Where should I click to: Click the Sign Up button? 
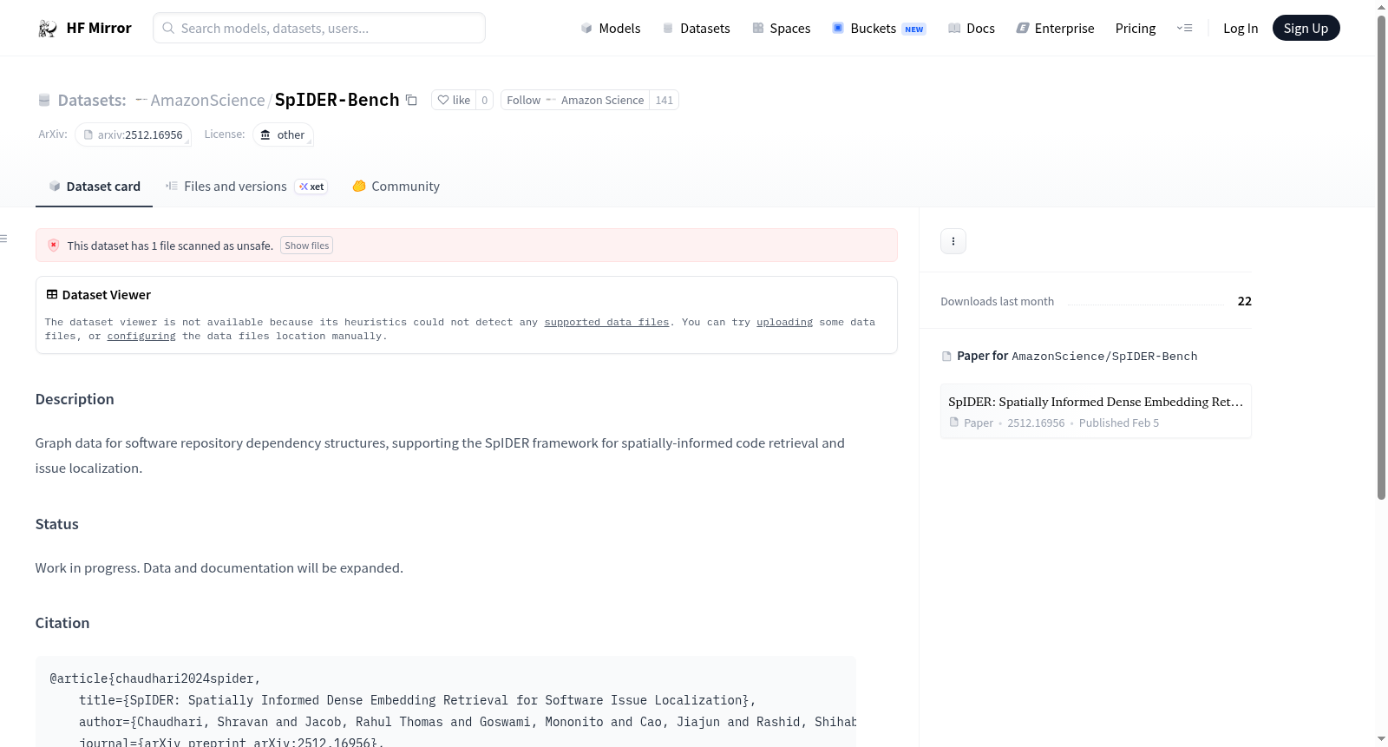1306,29
